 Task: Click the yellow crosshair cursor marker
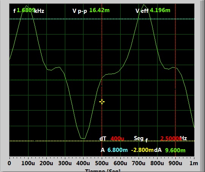102,102
